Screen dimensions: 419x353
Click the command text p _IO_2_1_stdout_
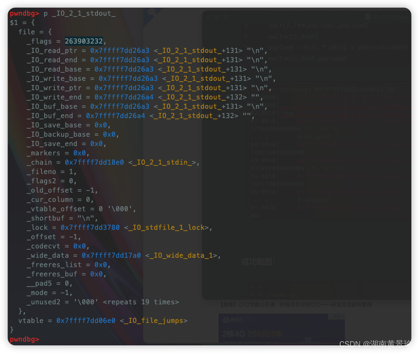(80, 14)
